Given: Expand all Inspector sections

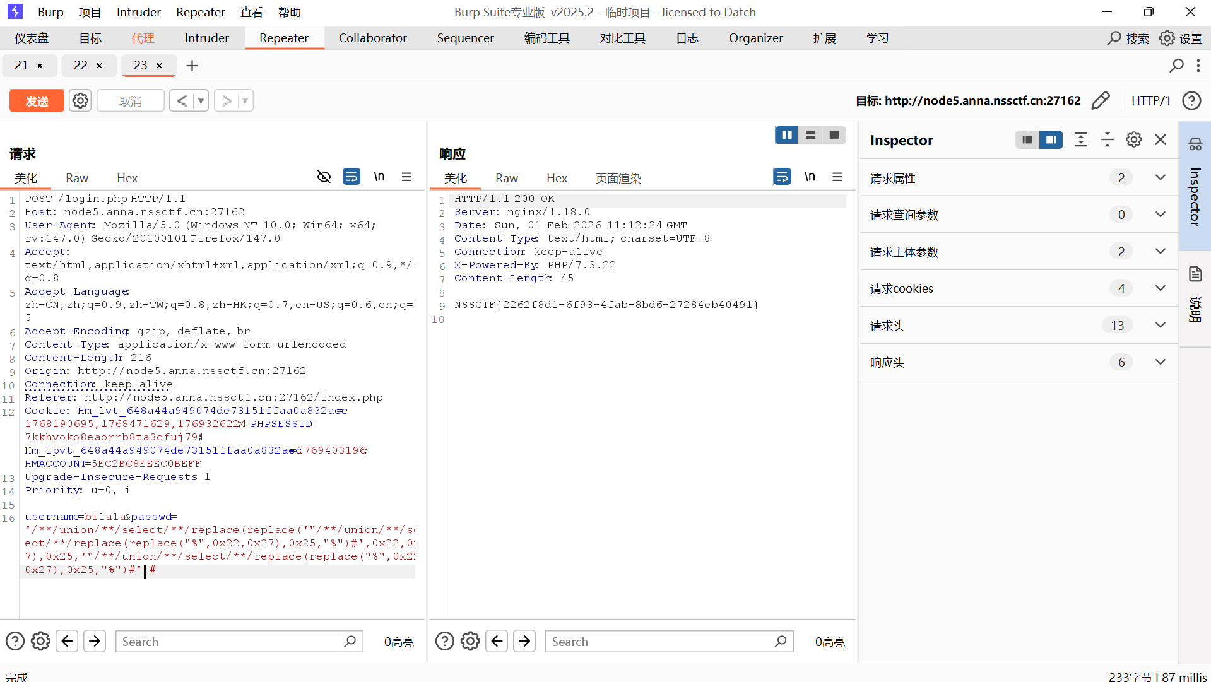Looking at the screenshot, I should (x=1081, y=139).
